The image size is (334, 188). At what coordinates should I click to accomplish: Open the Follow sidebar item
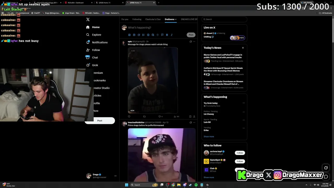pyautogui.click(x=93, y=50)
